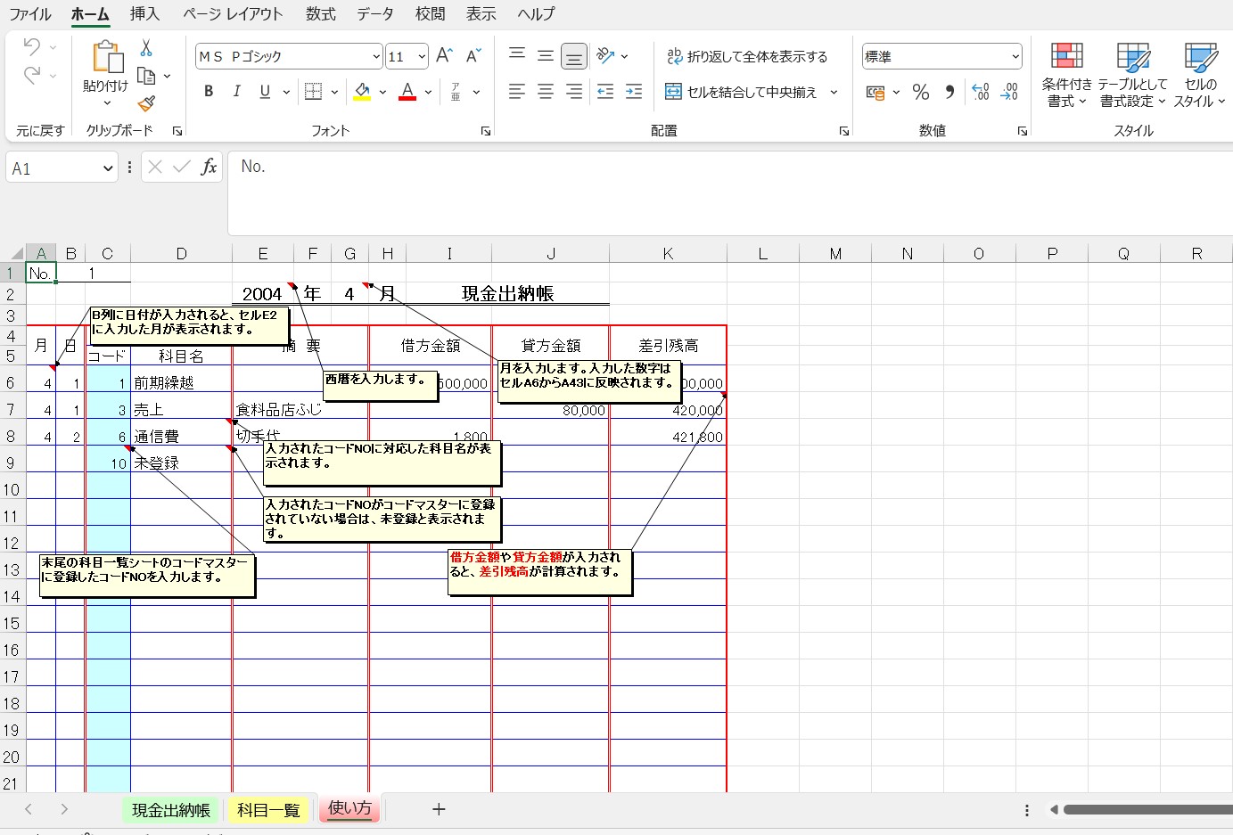
Task: Click the insert function fx icon
Action: pos(209,168)
